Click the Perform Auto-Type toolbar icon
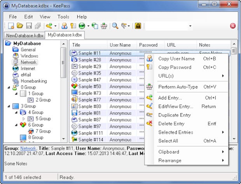Screen dimensions: 241x184 [104, 26]
